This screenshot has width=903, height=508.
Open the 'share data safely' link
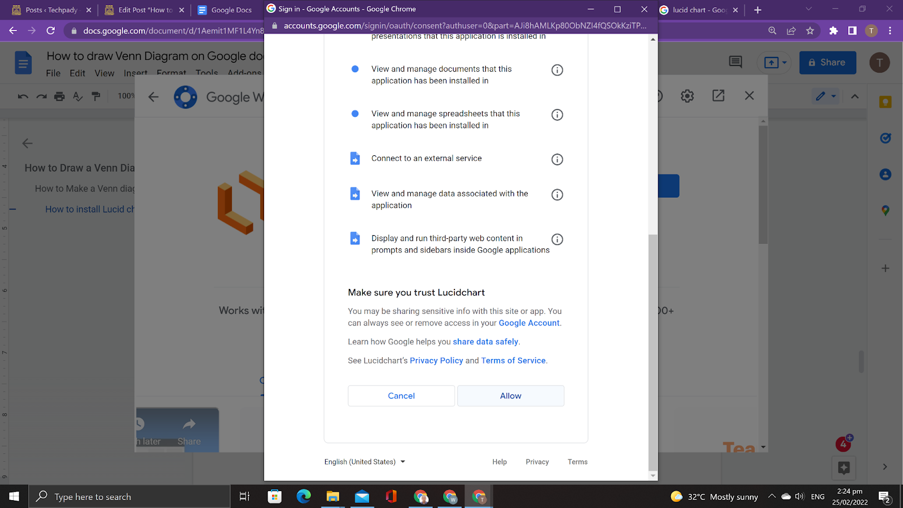[485, 341]
